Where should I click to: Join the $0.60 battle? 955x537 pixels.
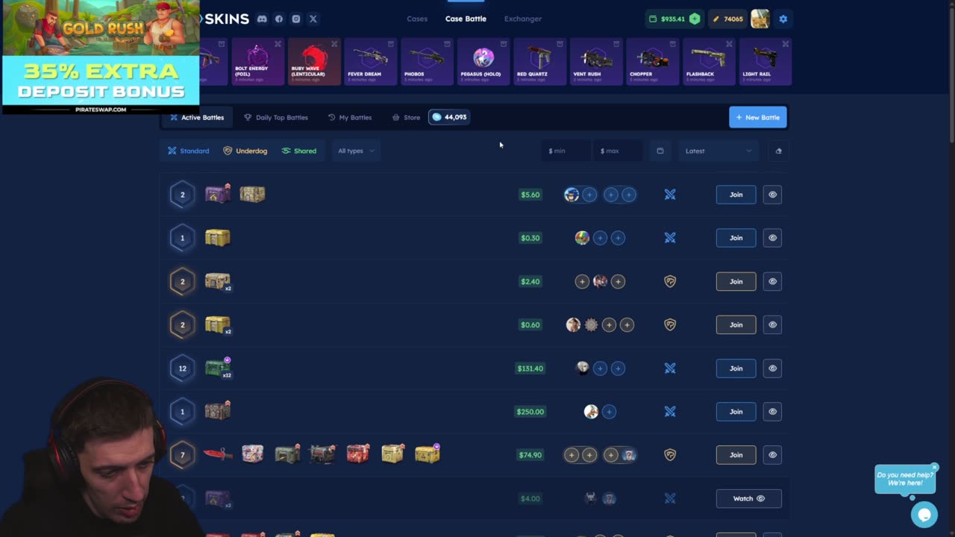pyautogui.click(x=736, y=324)
